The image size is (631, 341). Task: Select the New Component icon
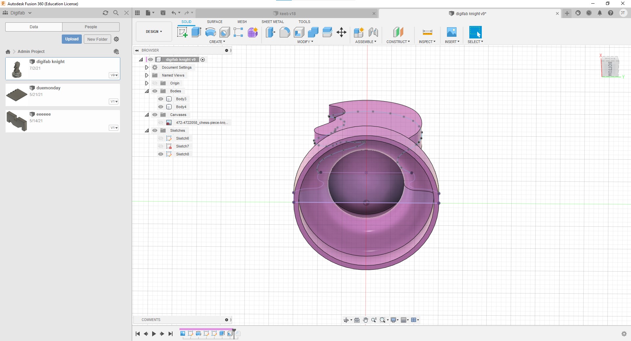pyautogui.click(x=359, y=32)
